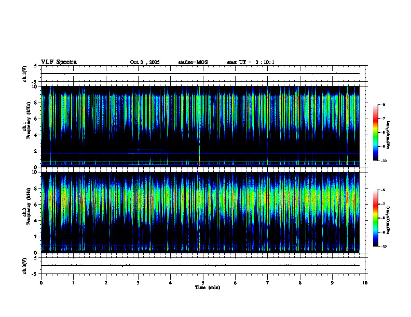Click the 'Time (min)' axis label
The height and width of the screenshot is (317, 411).
(208, 287)
